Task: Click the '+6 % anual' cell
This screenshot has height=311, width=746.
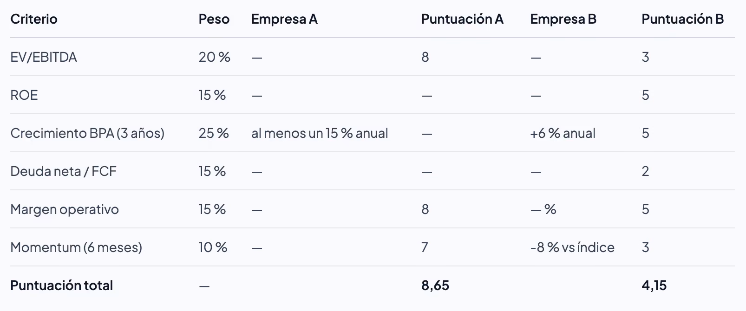Action: 563,133
